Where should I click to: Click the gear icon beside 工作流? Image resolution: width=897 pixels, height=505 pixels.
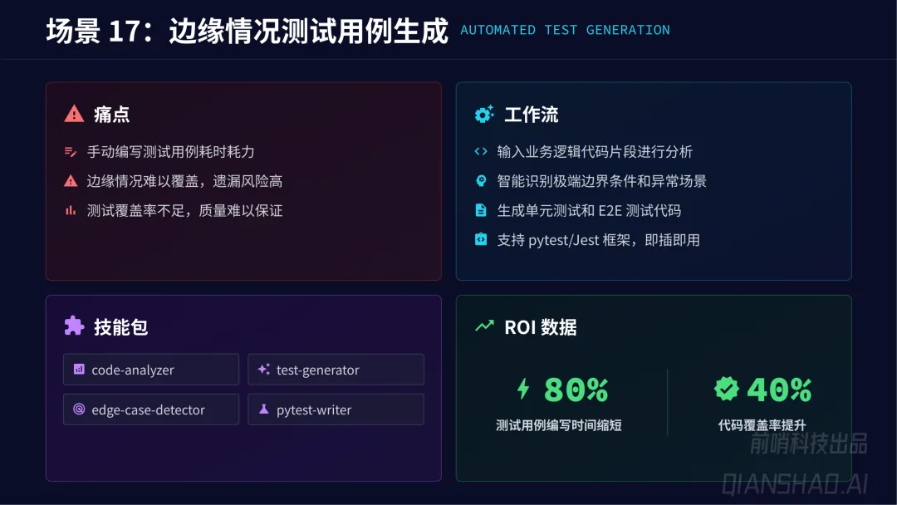(x=484, y=115)
